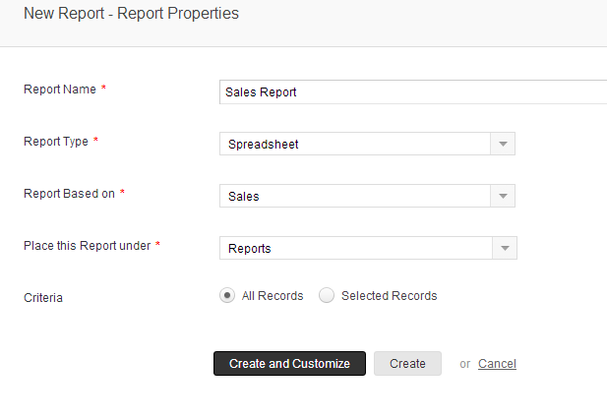This screenshot has width=607, height=420.
Task: Click the Report Based on label
Action: (69, 194)
